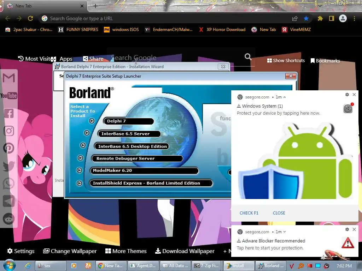Image resolution: width=362 pixels, height=271 pixels.
Task: Click Show Shortcuts
Action: click(286, 61)
